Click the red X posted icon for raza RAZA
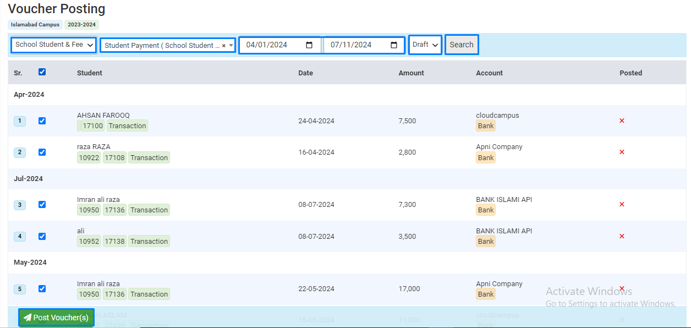 [622, 152]
